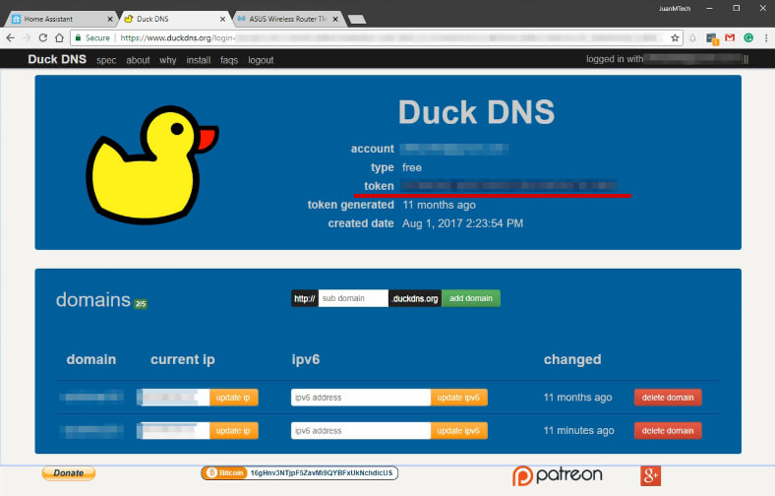Screen dimensions: 775x496
Task: Close the Duck DNS tab
Action: click(x=222, y=19)
